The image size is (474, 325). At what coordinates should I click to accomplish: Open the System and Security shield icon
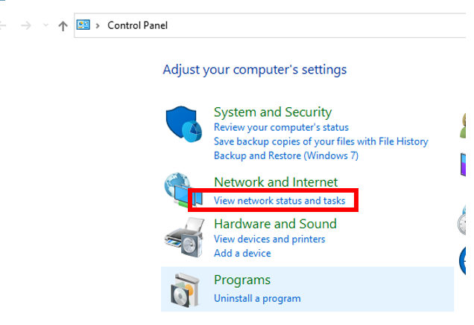(183, 123)
